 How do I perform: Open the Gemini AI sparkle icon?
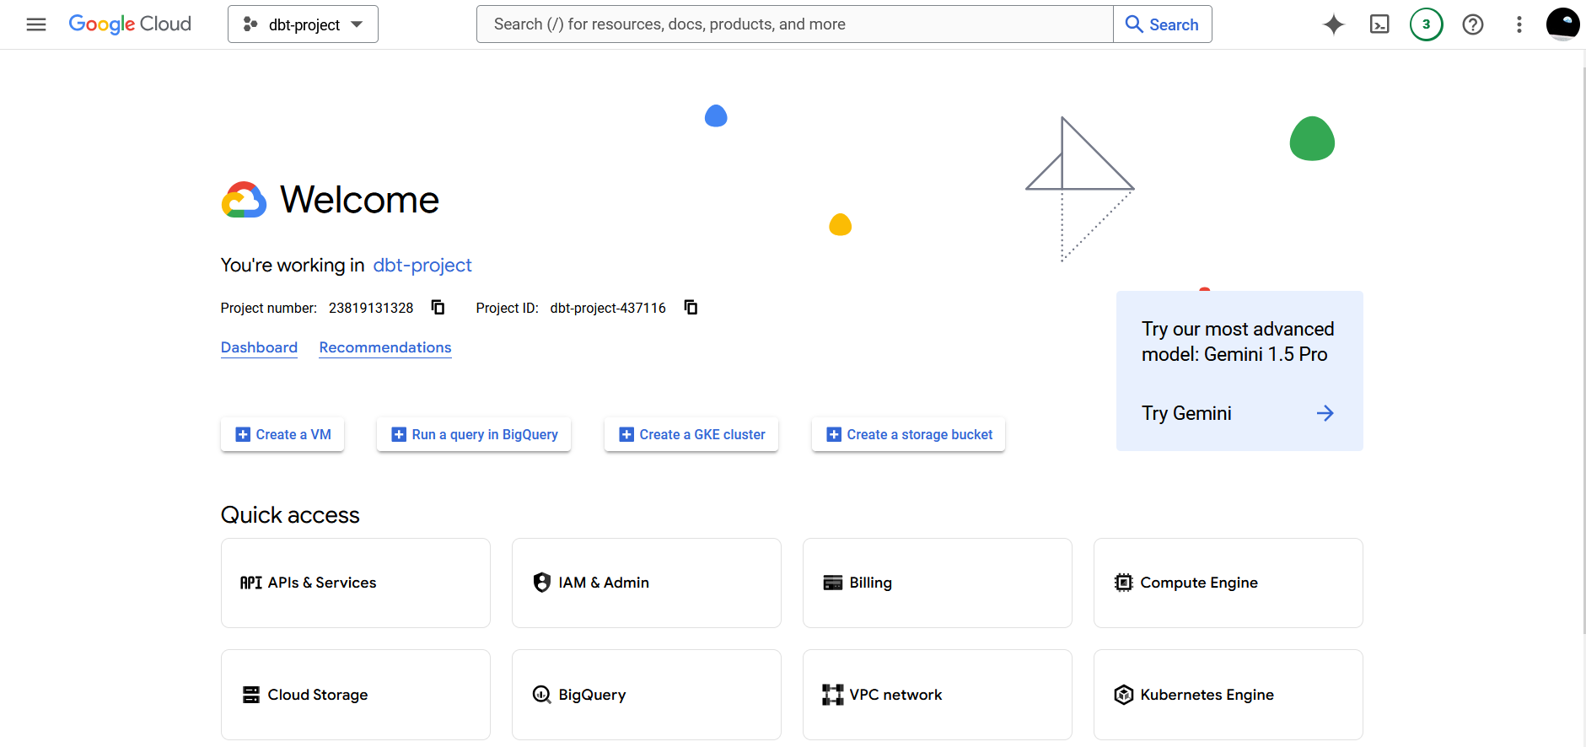tap(1334, 24)
